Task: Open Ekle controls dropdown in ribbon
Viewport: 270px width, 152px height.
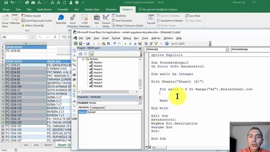Action: [97, 21]
